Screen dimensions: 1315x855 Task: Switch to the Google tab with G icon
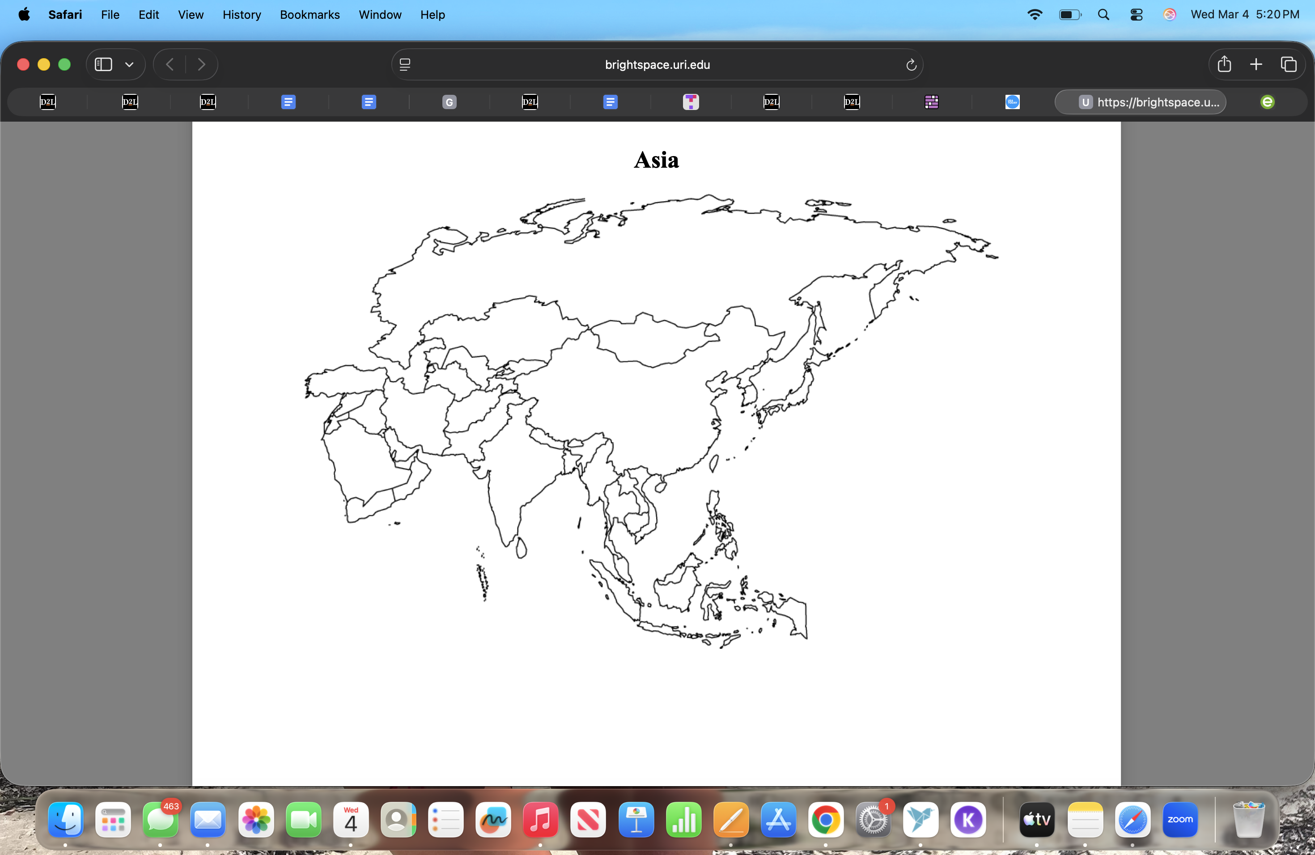click(x=449, y=102)
